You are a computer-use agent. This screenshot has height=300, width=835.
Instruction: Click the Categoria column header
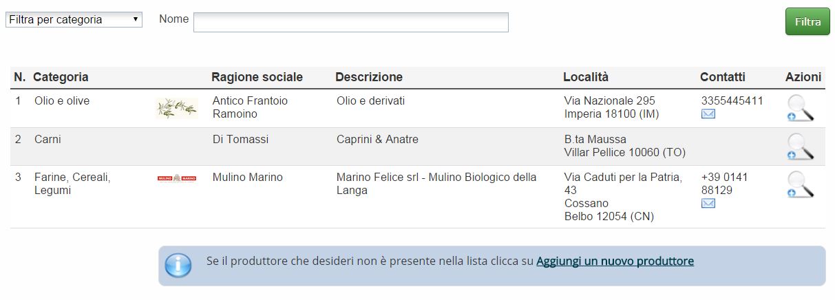pyautogui.click(x=61, y=77)
